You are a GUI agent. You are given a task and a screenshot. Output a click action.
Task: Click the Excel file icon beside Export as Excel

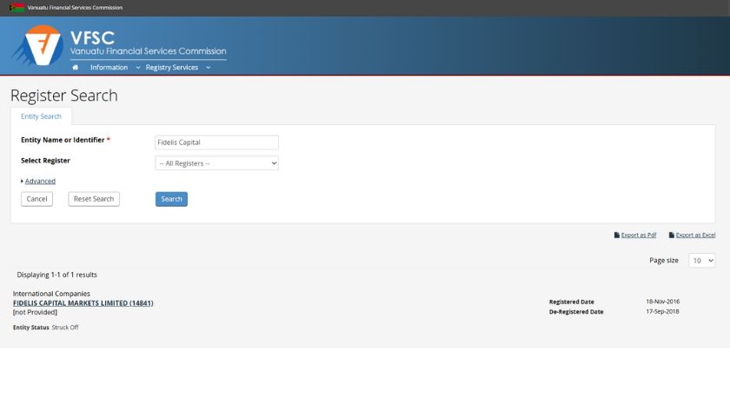[x=672, y=235]
